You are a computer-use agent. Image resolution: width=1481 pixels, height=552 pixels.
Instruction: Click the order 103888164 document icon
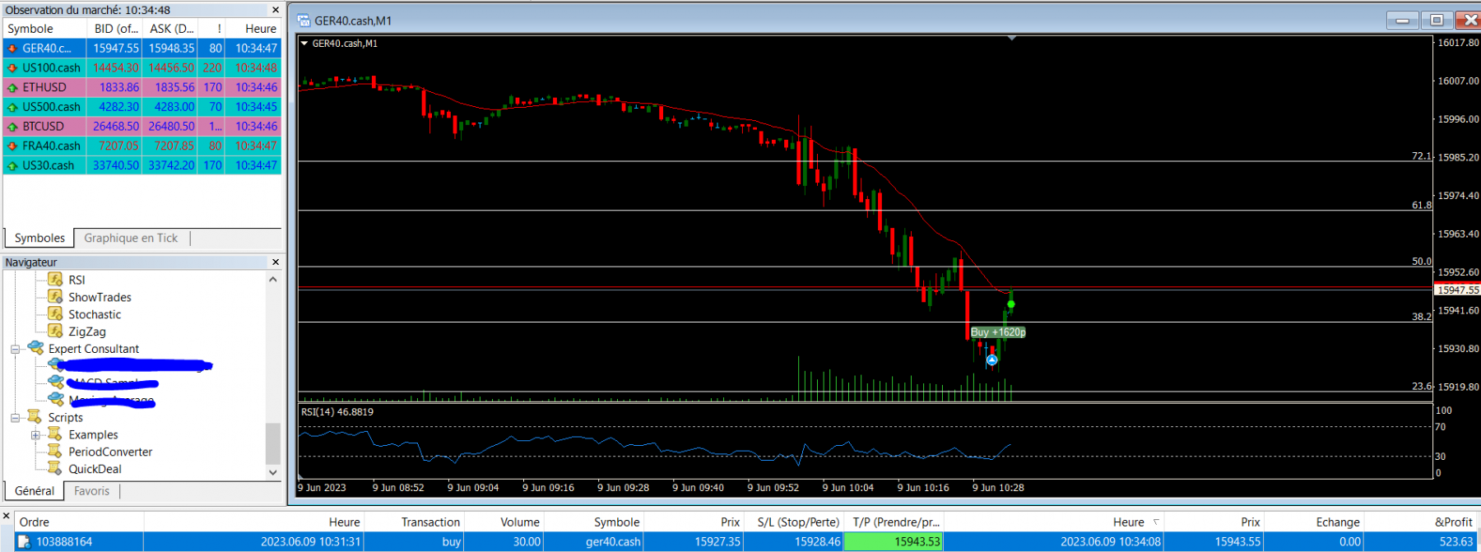[25, 542]
